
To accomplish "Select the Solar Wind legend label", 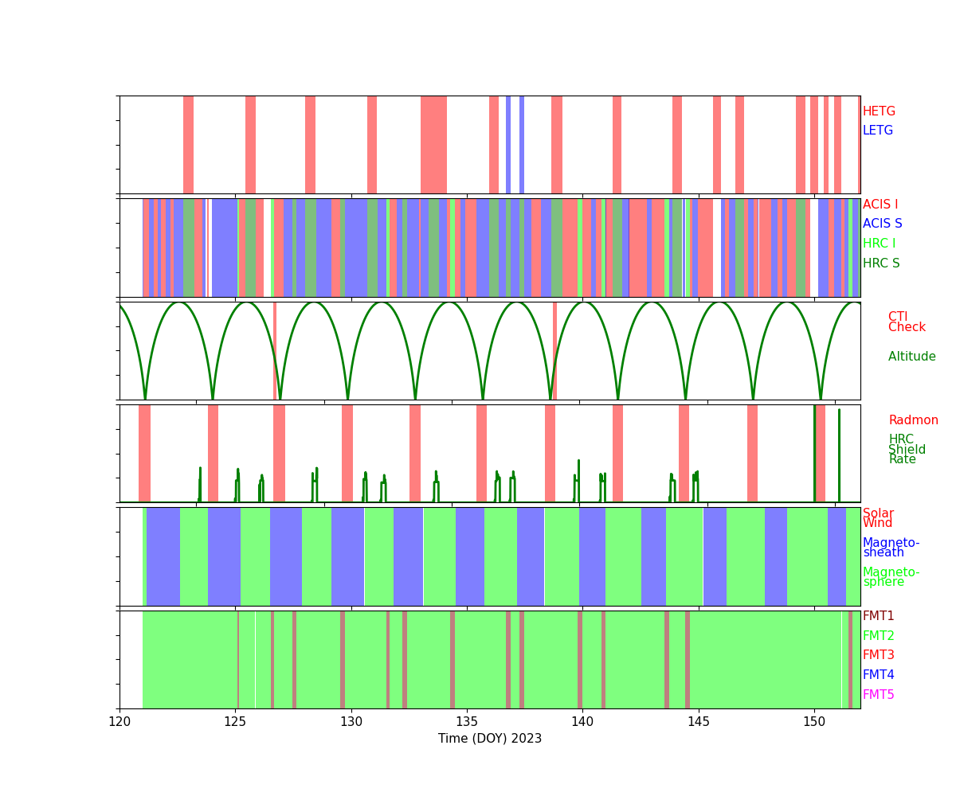I will [878, 519].
